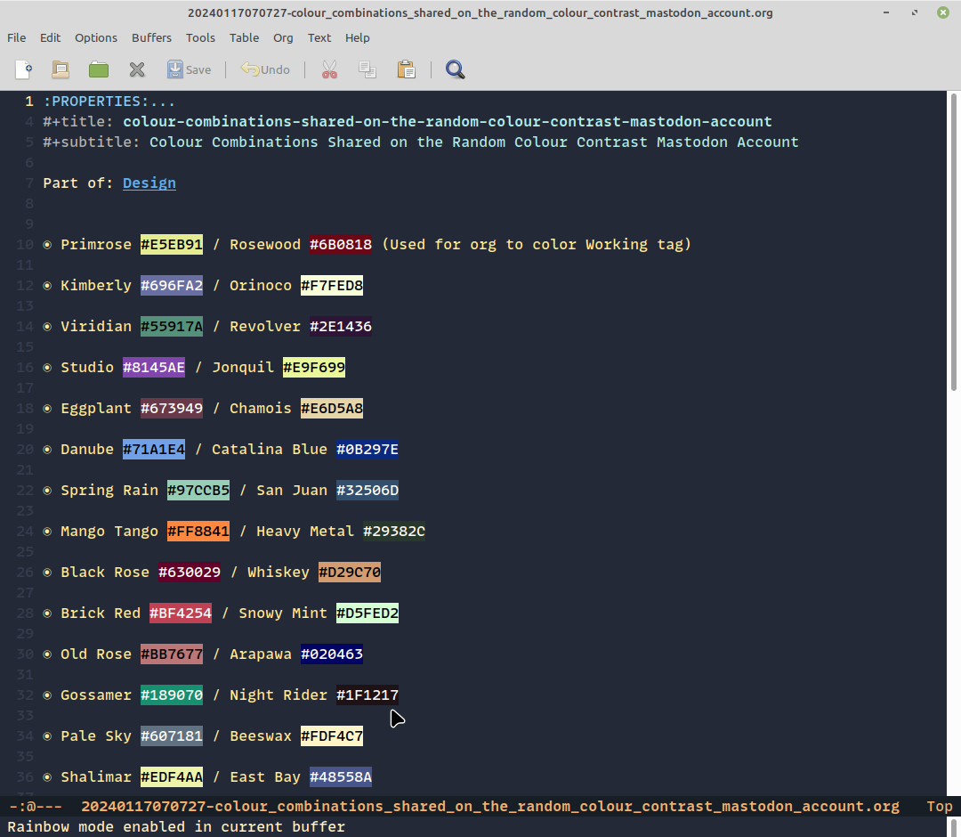Screen dimensions: 961x837
Task: Click the Pale Sky #607181 swatch
Action: 172,736
